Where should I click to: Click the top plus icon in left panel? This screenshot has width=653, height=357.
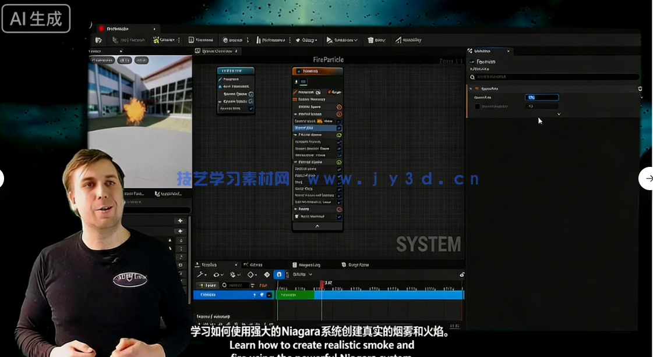[x=181, y=221]
